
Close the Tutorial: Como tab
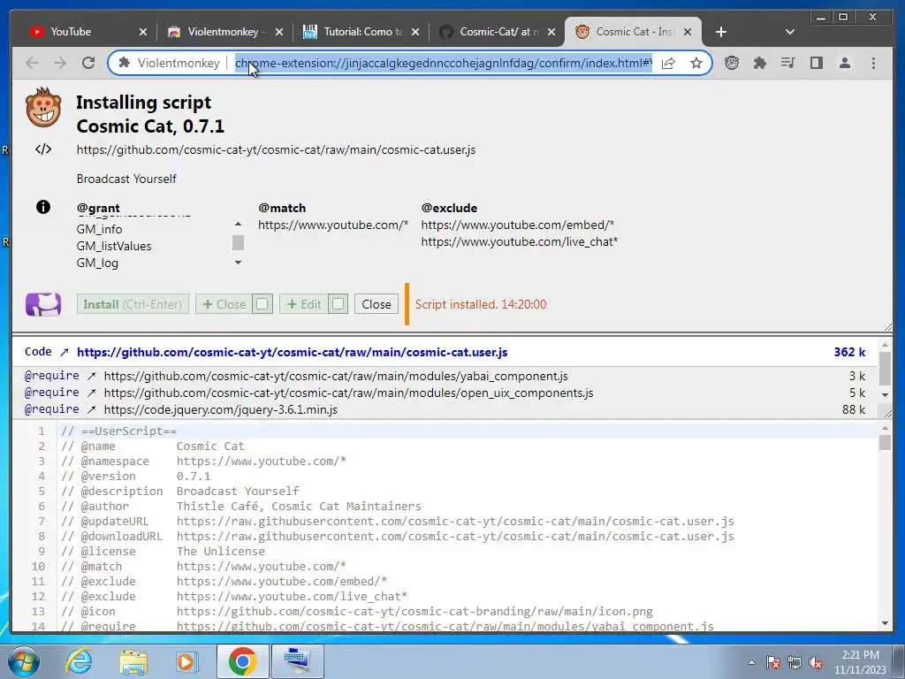tap(415, 32)
